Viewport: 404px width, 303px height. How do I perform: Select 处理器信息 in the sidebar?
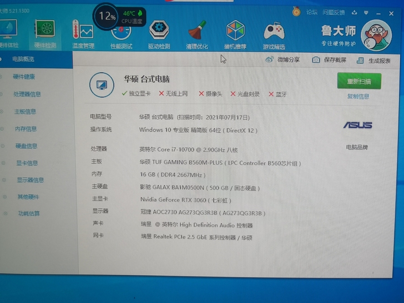tap(27, 94)
